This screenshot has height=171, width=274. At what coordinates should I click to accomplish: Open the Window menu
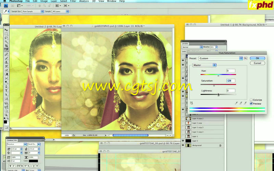pos(112,1)
